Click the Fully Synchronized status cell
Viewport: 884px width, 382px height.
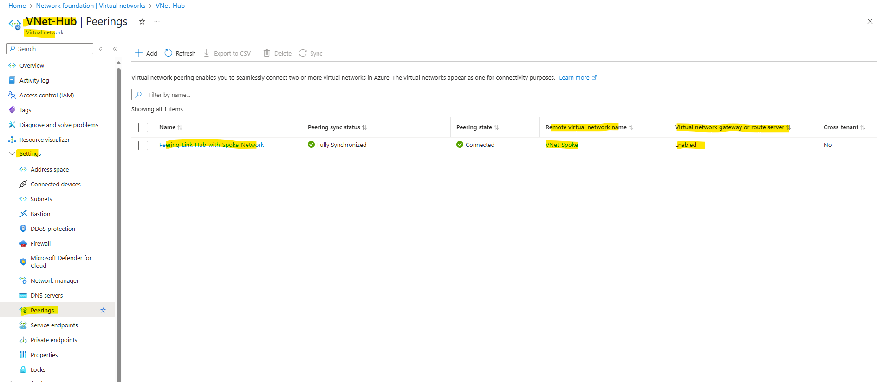[337, 145]
